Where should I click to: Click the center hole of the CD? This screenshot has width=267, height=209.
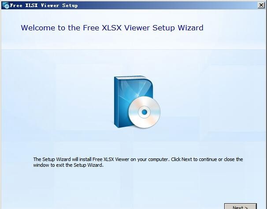144,112
